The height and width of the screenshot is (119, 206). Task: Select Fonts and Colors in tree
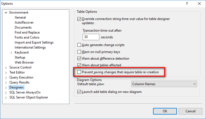(27, 37)
